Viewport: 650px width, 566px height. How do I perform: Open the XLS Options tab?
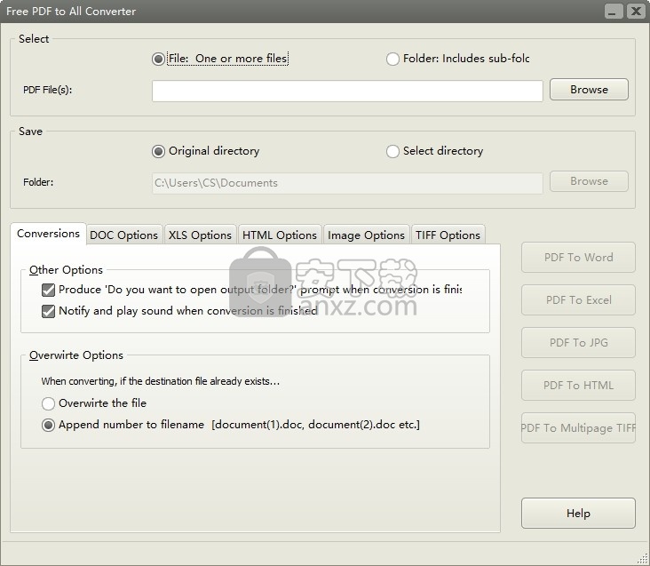pyautogui.click(x=200, y=235)
